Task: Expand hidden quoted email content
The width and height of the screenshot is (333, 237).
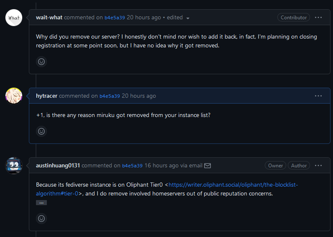Action: pos(41,203)
